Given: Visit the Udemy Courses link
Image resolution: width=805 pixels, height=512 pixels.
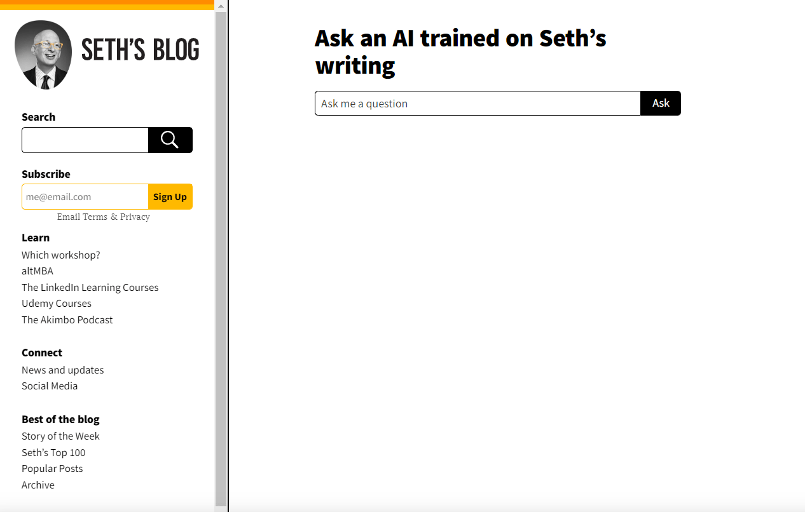Looking at the screenshot, I should (x=57, y=303).
